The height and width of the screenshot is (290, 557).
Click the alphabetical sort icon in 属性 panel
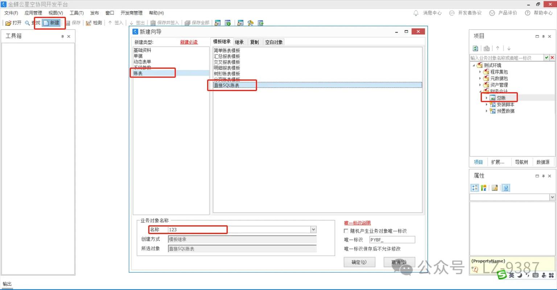click(484, 188)
